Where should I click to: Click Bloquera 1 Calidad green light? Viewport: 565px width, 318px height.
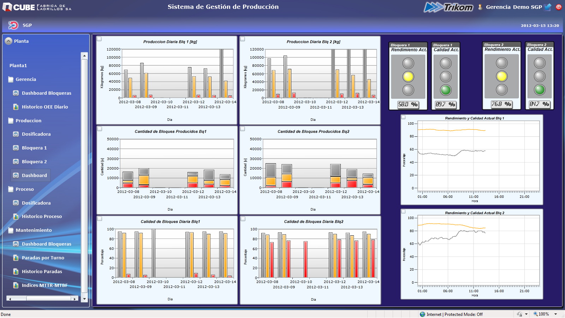[446, 90]
